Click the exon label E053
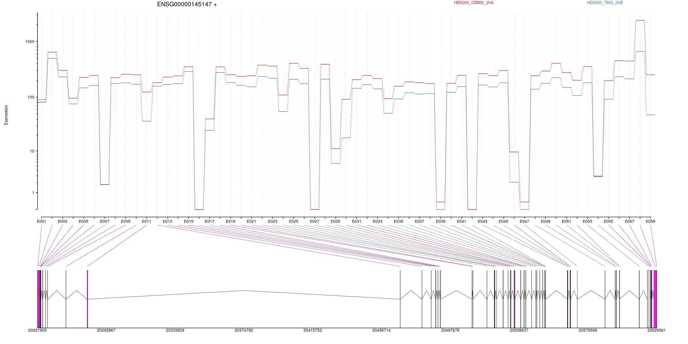The width and height of the screenshot is (688, 344). pyautogui.click(x=587, y=221)
